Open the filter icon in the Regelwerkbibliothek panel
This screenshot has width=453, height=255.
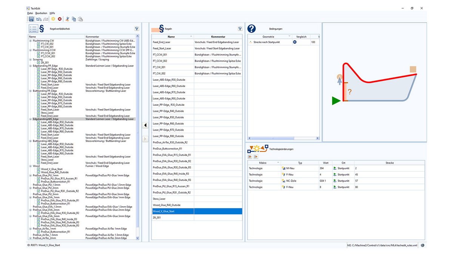pyautogui.click(x=137, y=29)
